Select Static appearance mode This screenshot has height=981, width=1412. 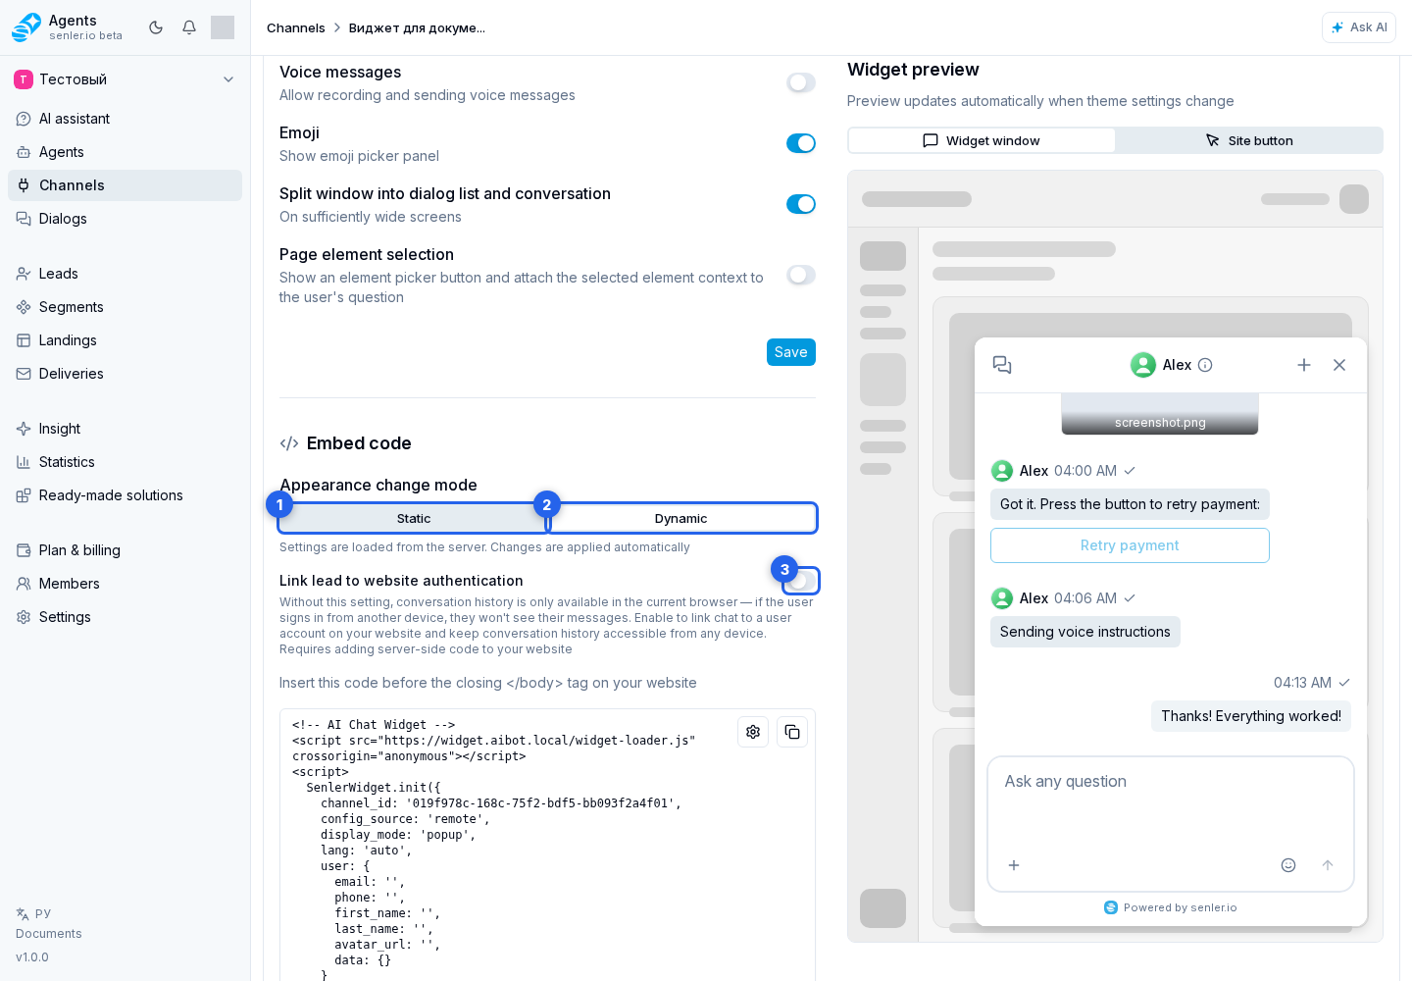click(414, 518)
